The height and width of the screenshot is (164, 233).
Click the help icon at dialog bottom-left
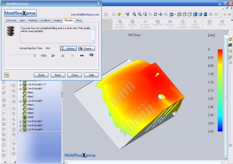tap(7, 75)
